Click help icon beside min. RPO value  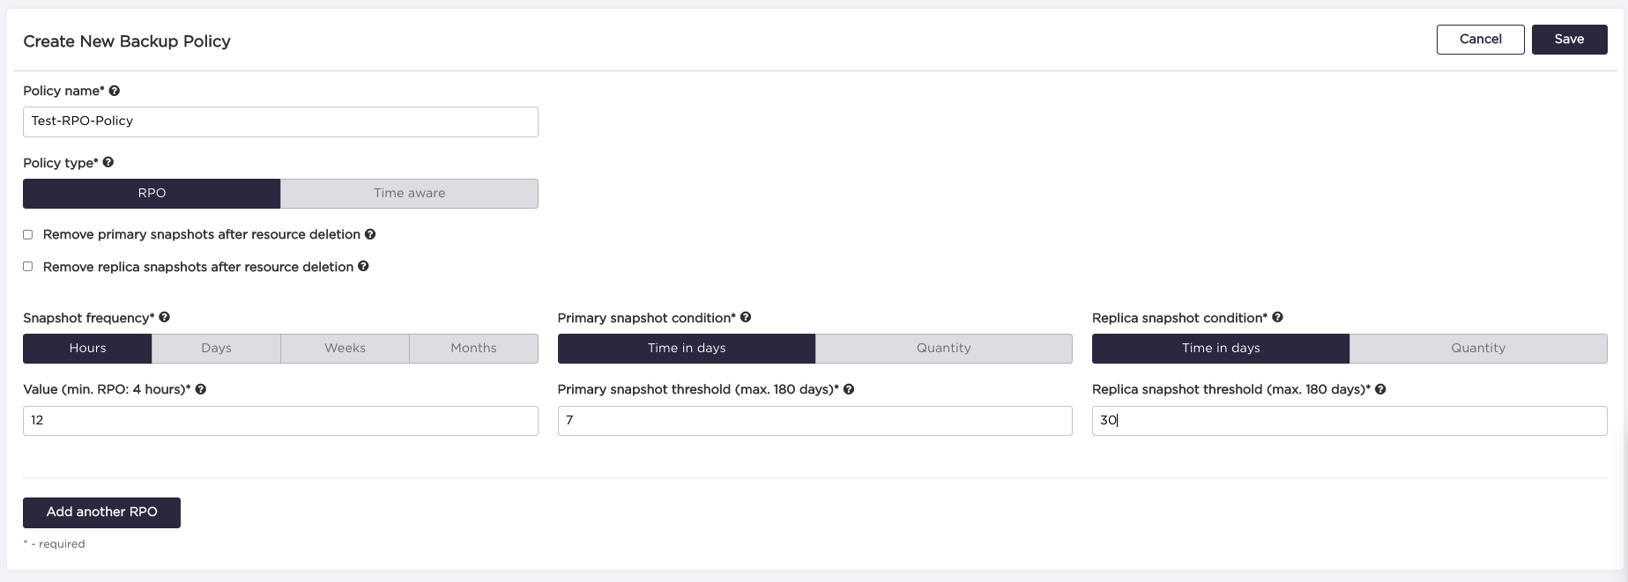pos(201,389)
